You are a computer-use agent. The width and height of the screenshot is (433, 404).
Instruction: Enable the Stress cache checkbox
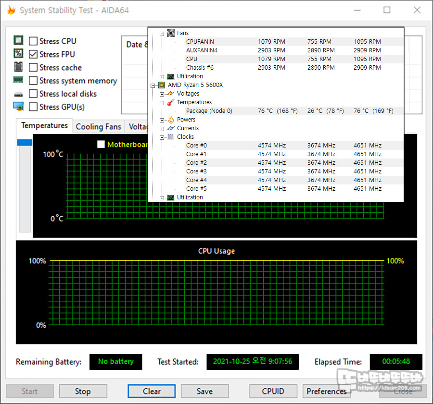[33, 67]
